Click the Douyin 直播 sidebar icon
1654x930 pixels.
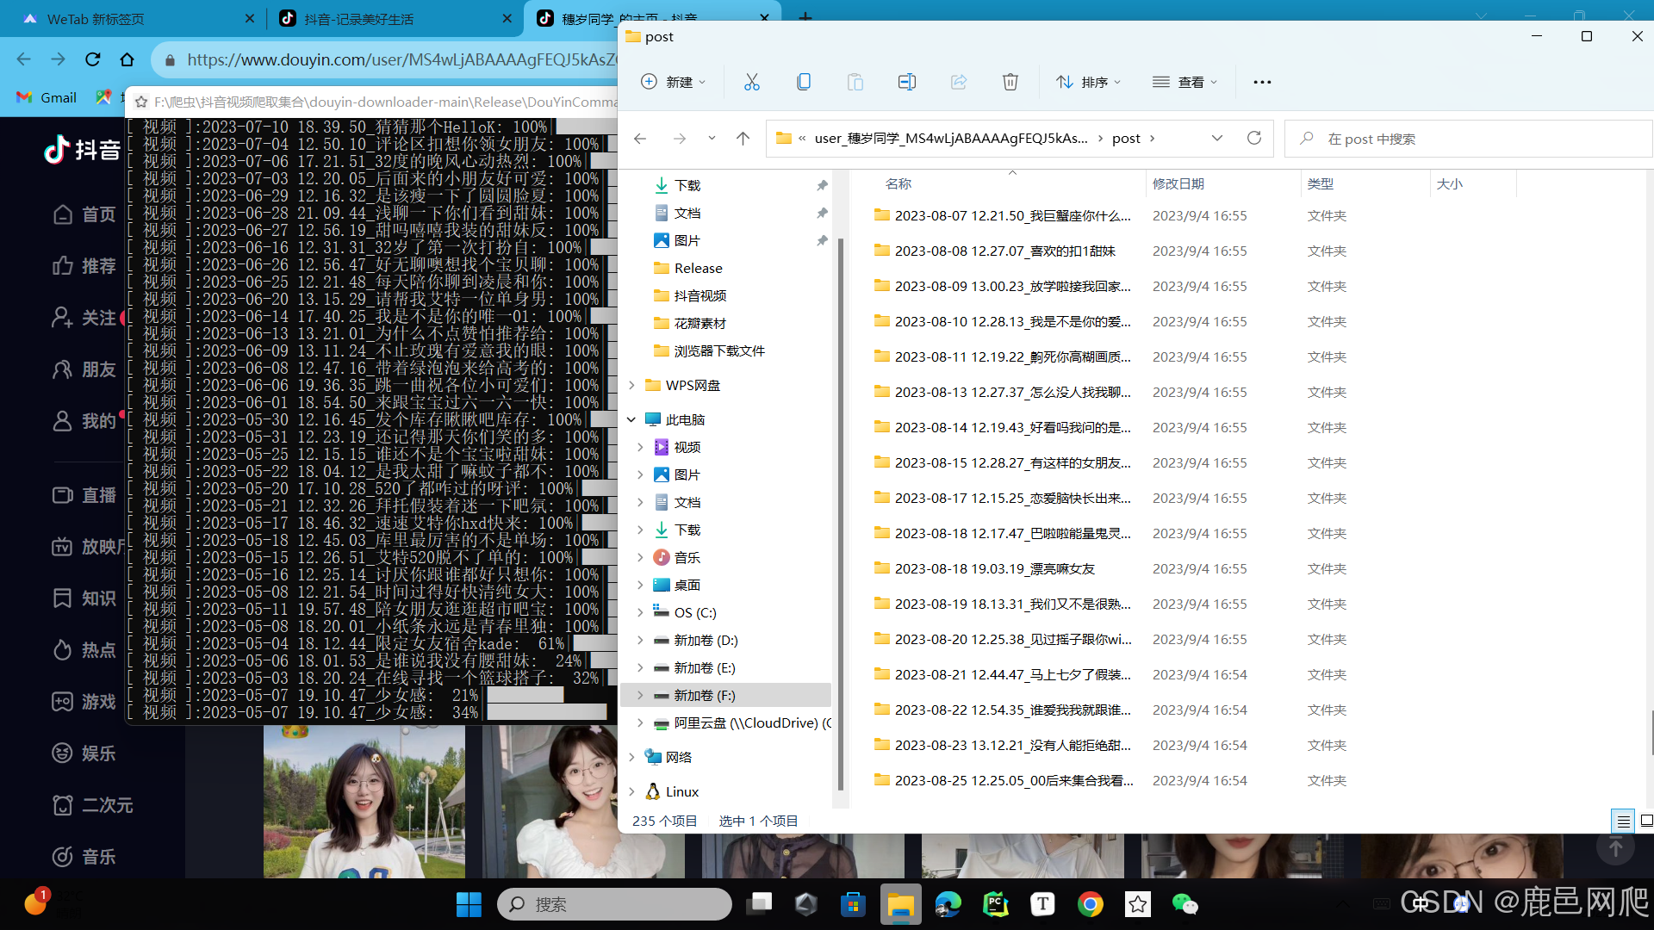click(x=63, y=495)
